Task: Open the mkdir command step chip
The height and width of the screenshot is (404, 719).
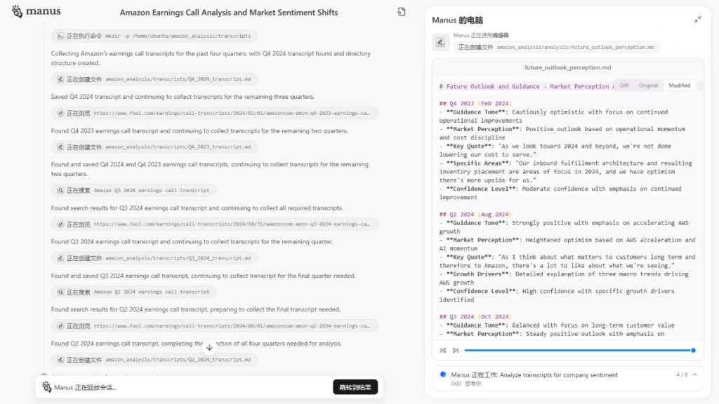Action: [154, 36]
